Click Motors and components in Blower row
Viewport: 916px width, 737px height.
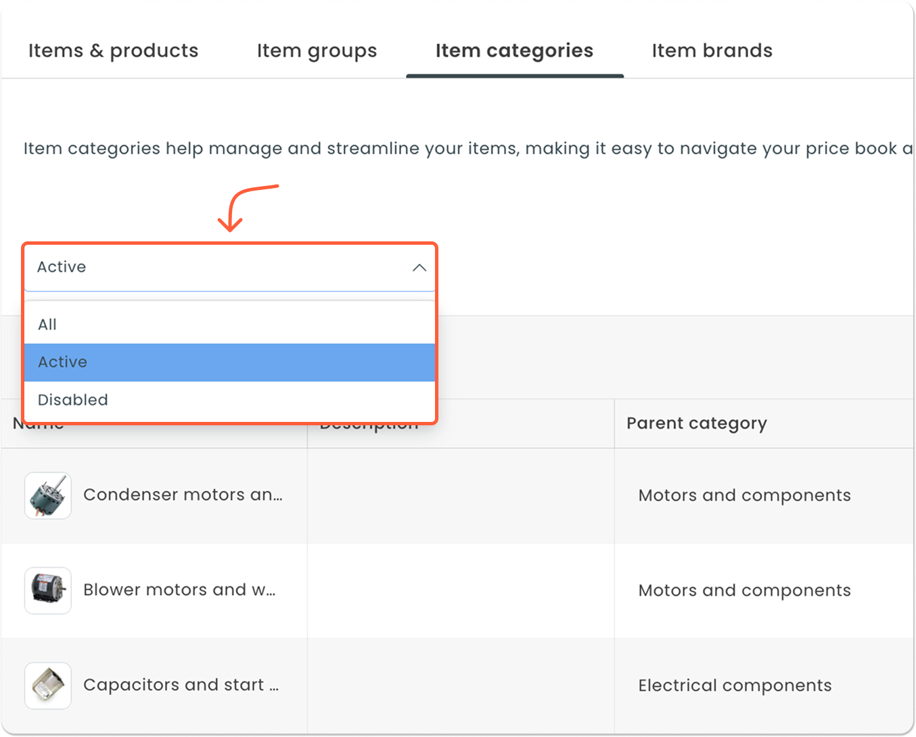pos(744,590)
